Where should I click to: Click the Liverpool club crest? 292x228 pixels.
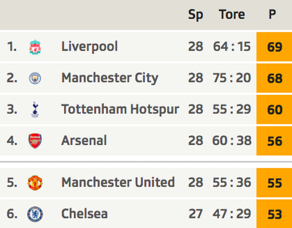point(35,47)
